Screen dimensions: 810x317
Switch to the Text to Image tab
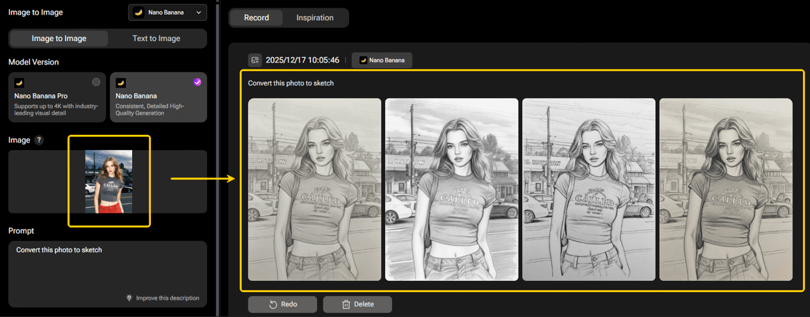click(156, 39)
